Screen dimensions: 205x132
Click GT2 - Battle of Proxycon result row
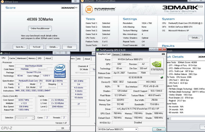click(x=185, y=68)
